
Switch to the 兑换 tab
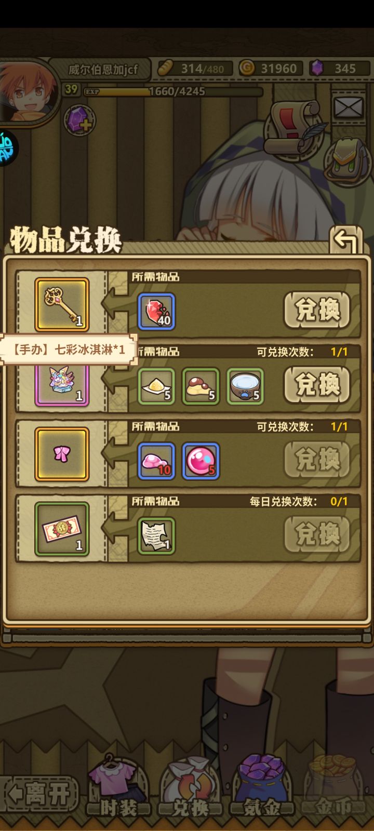tap(190, 787)
